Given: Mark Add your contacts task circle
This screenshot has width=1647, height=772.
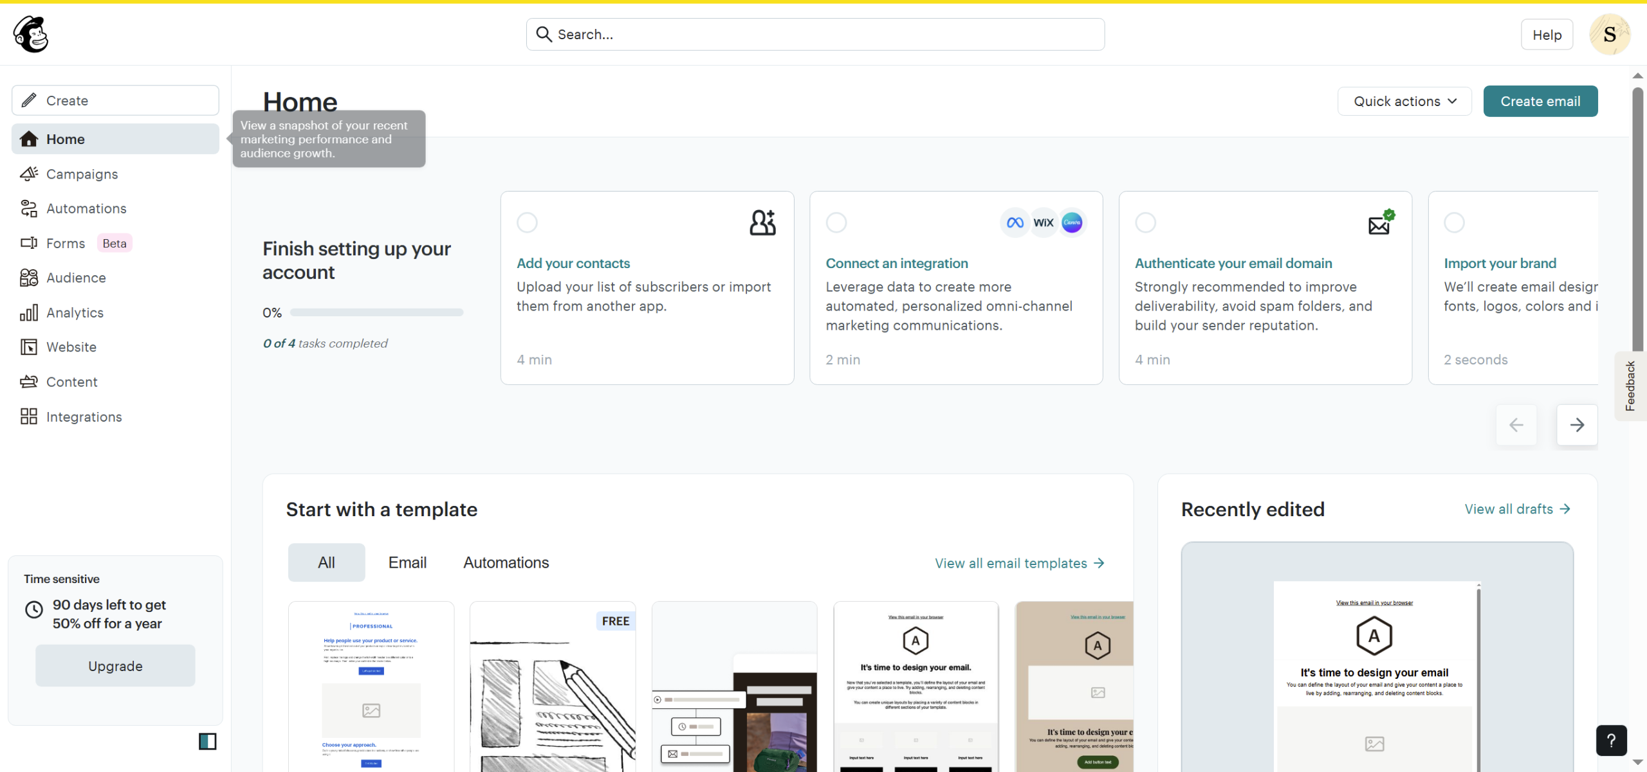Looking at the screenshot, I should coord(527,222).
